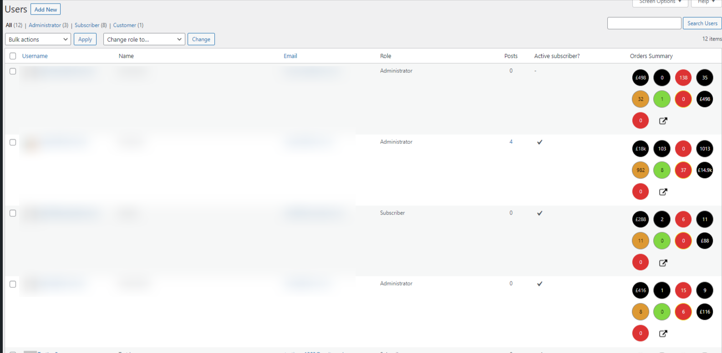Focus the user search input field
The height and width of the screenshot is (353, 722).
coord(644,23)
